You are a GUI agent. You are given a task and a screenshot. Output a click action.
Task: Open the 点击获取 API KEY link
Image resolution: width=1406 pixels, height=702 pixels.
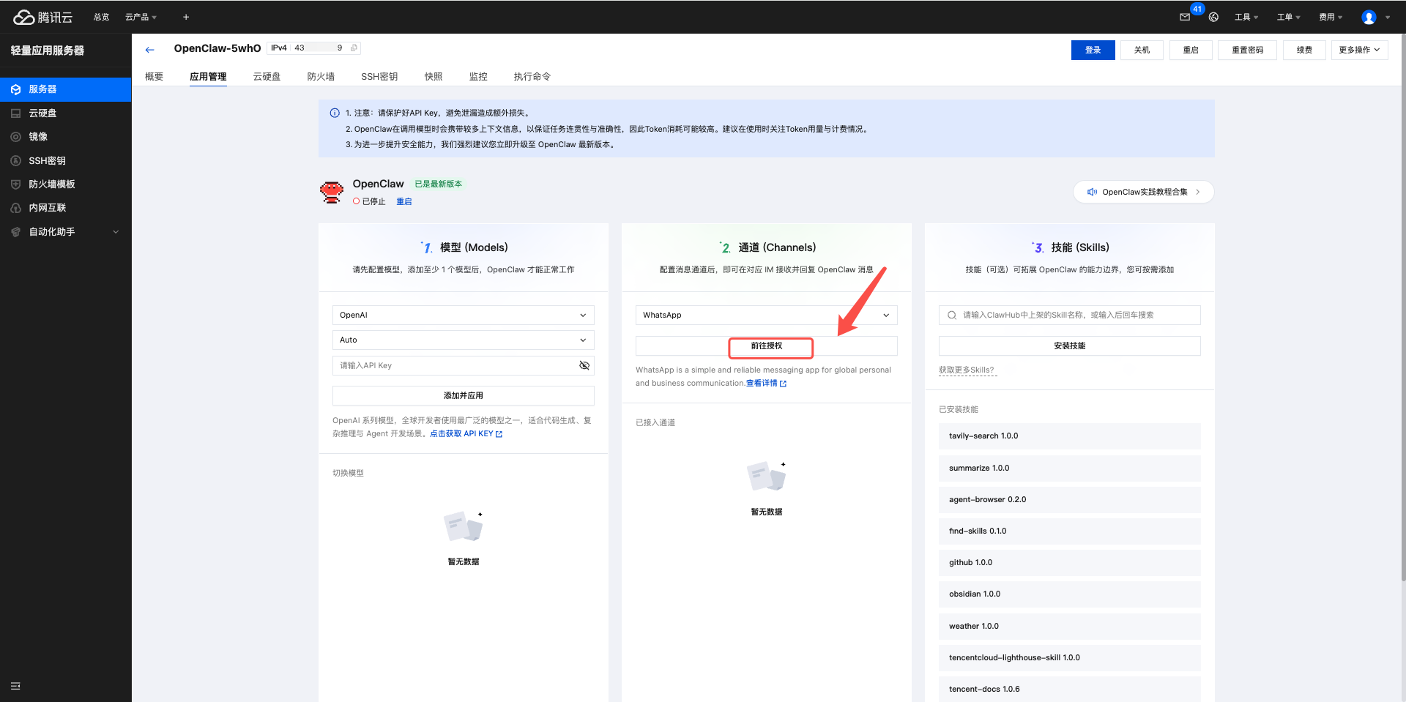(466, 434)
